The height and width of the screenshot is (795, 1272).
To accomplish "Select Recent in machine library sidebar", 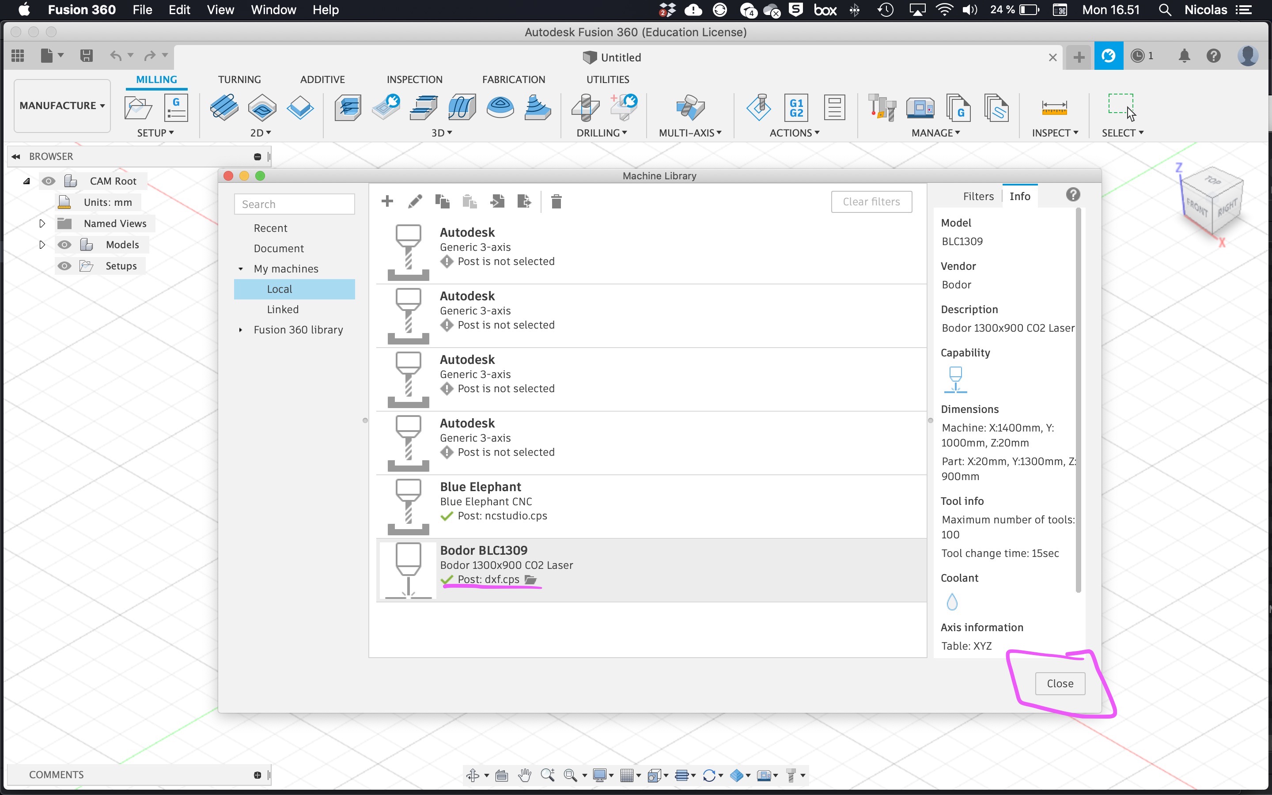I will tap(270, 228).
